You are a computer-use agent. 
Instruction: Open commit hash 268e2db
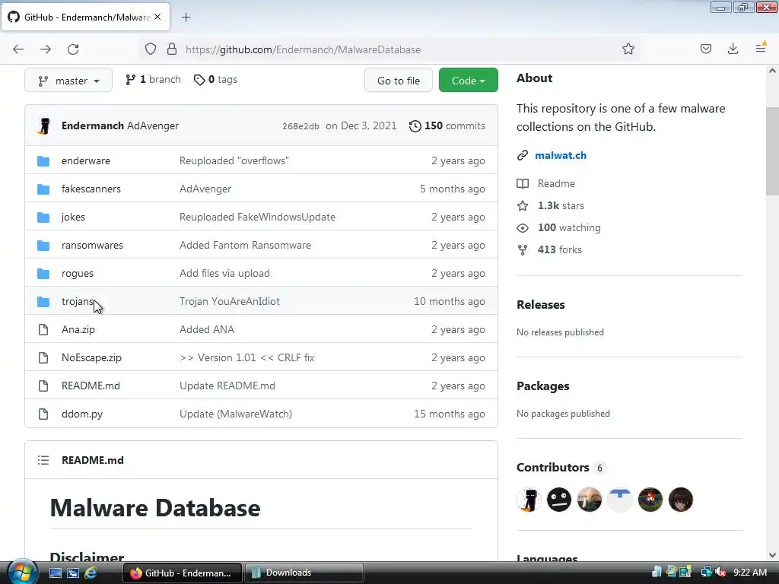[x=300, y=126]
